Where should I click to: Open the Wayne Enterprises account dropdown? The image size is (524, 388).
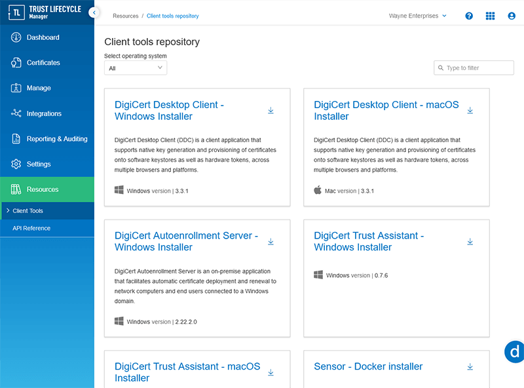(418, 16)
